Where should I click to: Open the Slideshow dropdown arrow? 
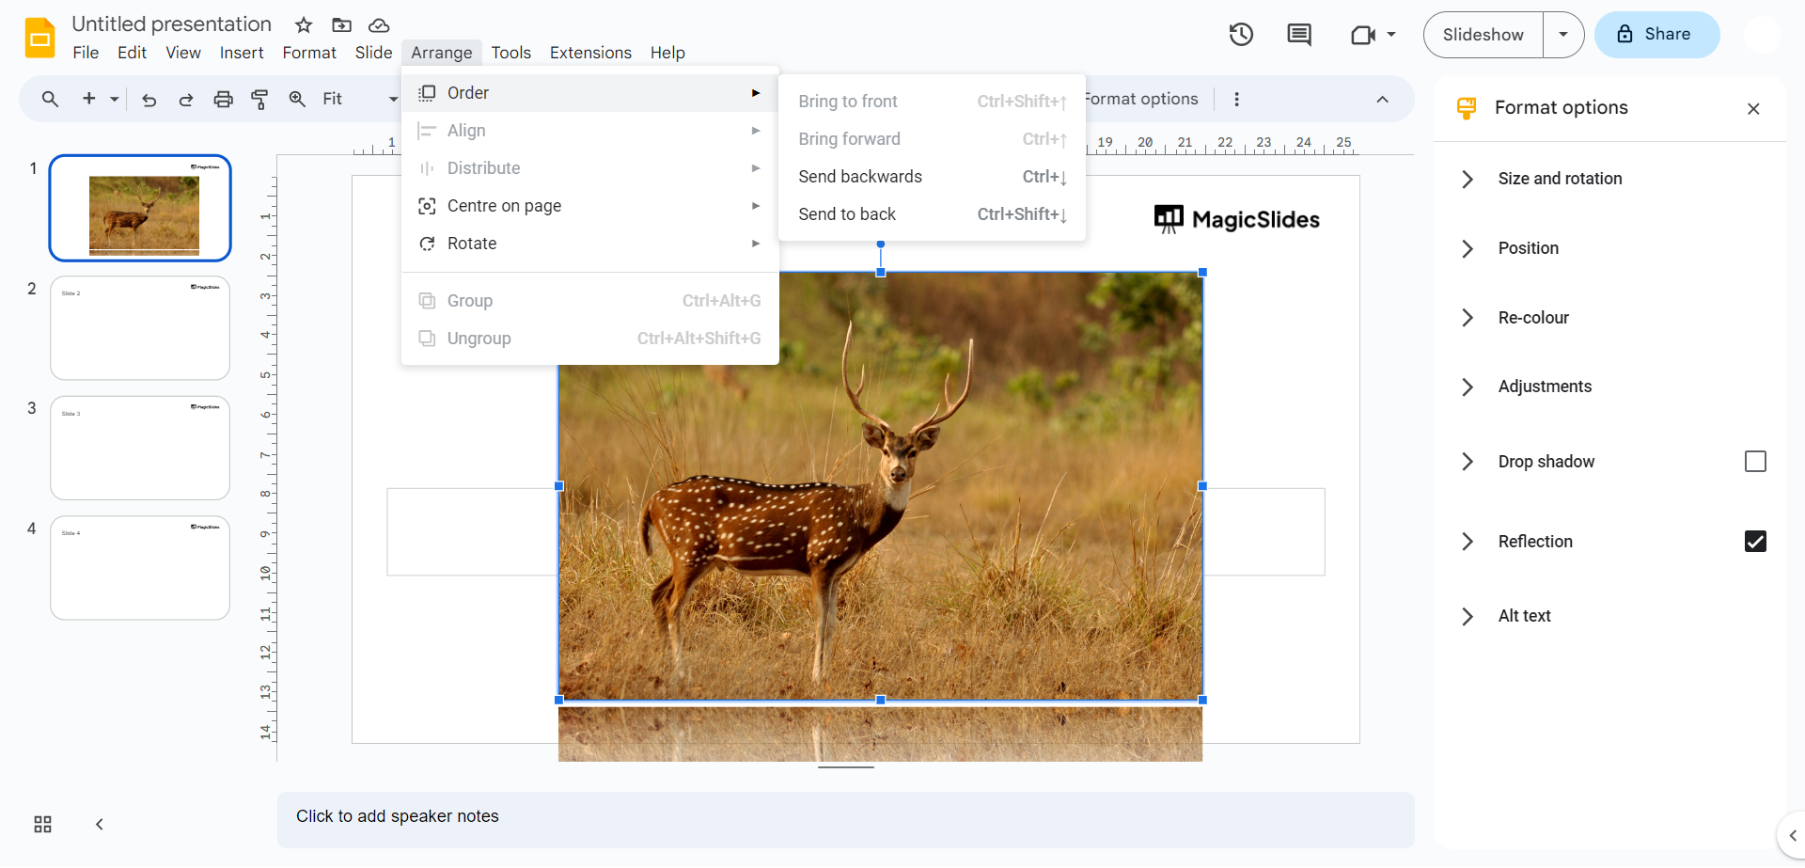(1563, 35)
